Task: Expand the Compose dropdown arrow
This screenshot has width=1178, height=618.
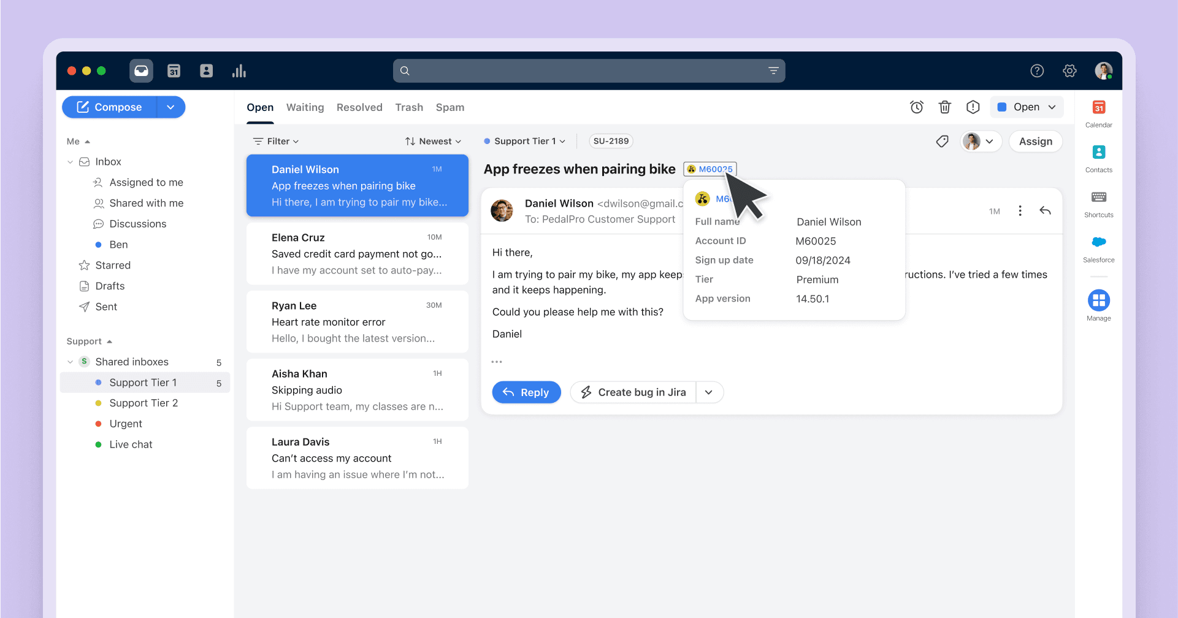Action: click(x=170, y=107)
